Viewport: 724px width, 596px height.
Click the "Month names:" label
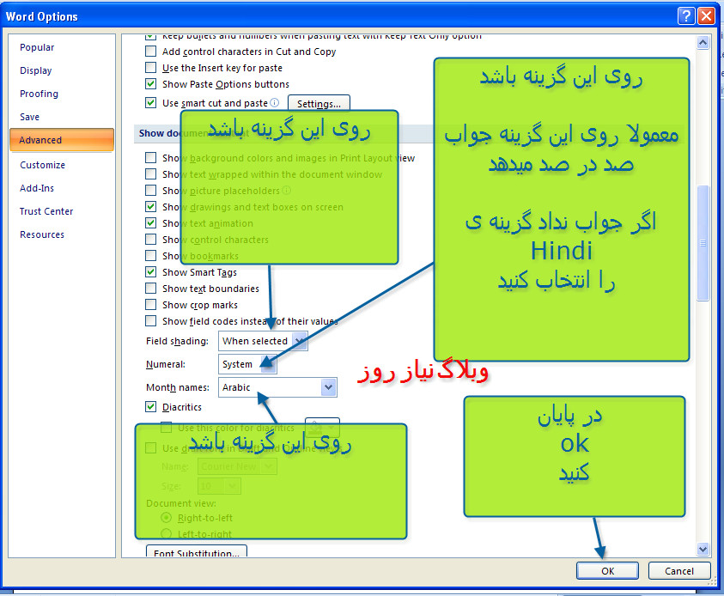178,387
